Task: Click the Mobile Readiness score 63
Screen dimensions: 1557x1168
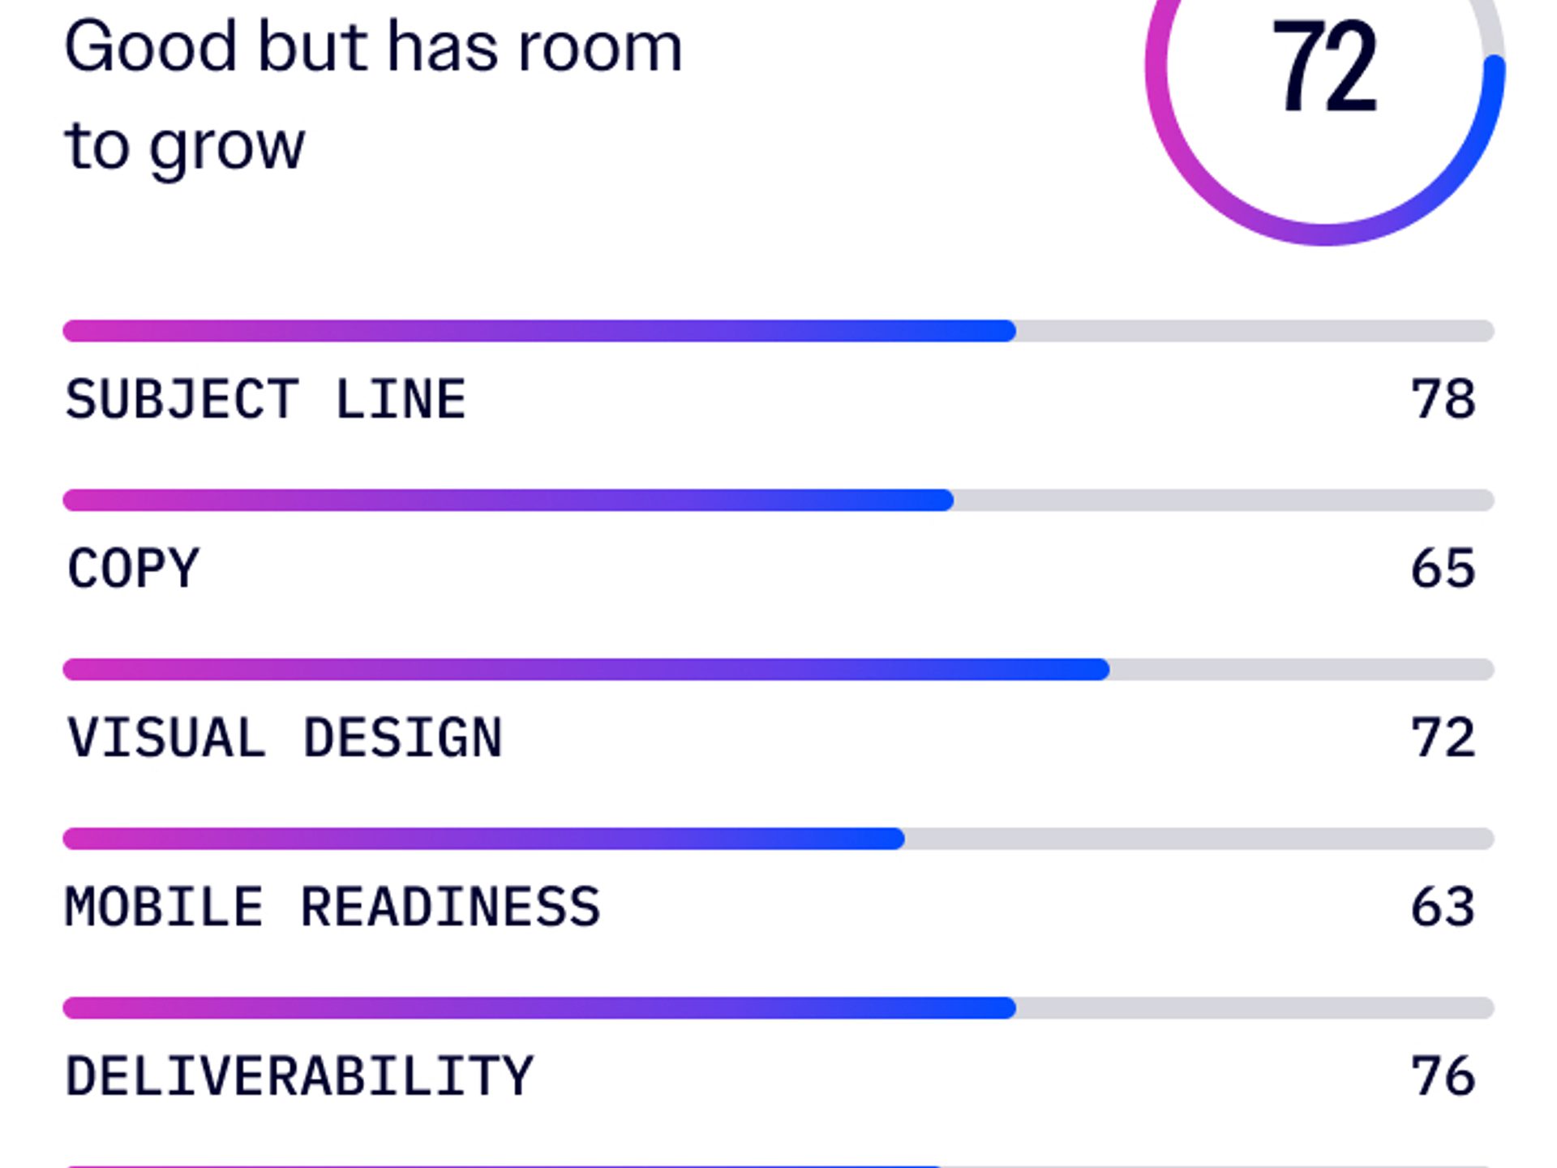Action: pyautogui.click(x=1443, y=907)
